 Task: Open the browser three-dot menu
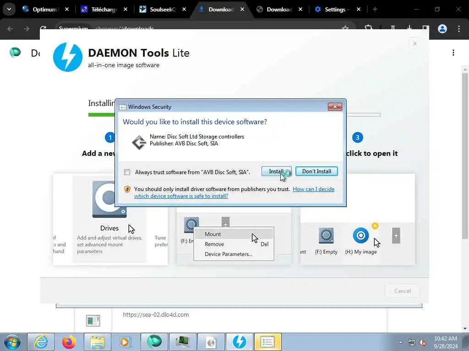click(x=459, y=29)
